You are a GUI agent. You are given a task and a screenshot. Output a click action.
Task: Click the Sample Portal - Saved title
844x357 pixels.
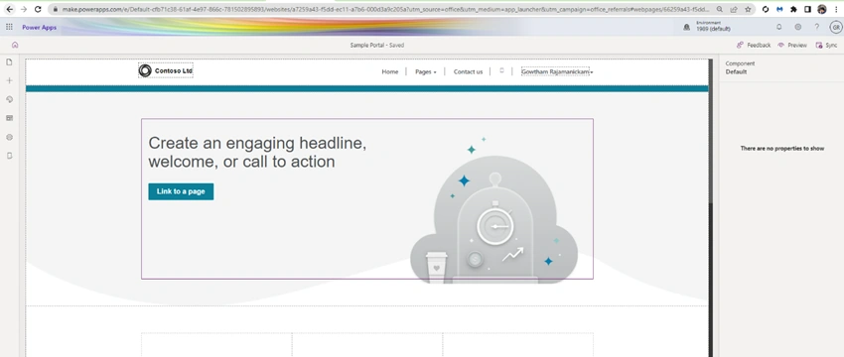[x=376, y=46]
